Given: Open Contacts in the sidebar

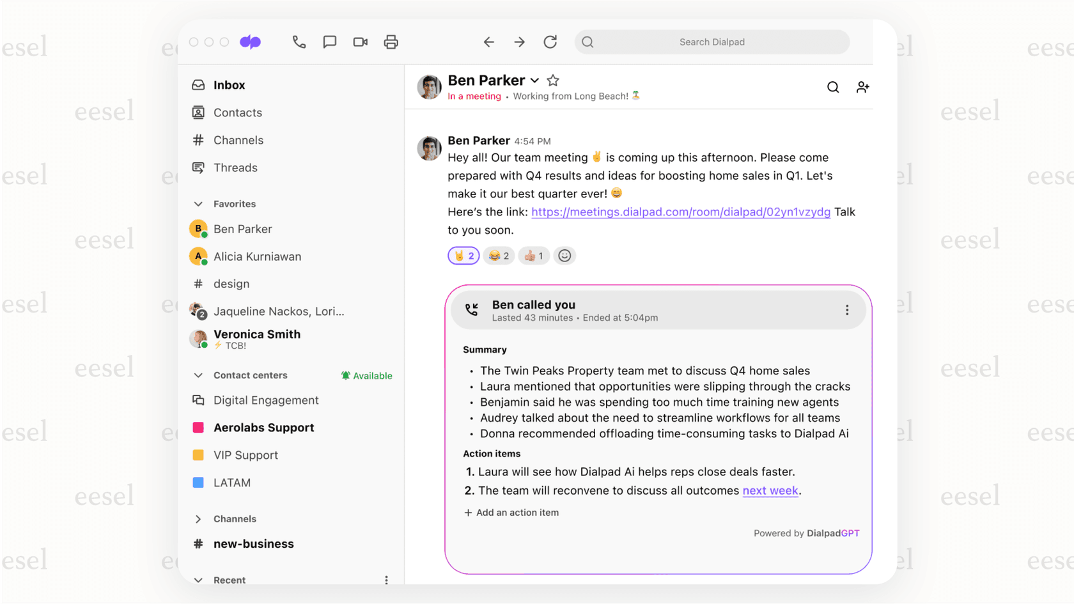Looking at the screenshot, I should click(x=237, y=112).
